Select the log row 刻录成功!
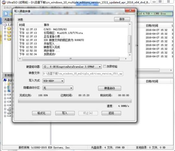Screen dimensions: 175x151 point(73,54)
